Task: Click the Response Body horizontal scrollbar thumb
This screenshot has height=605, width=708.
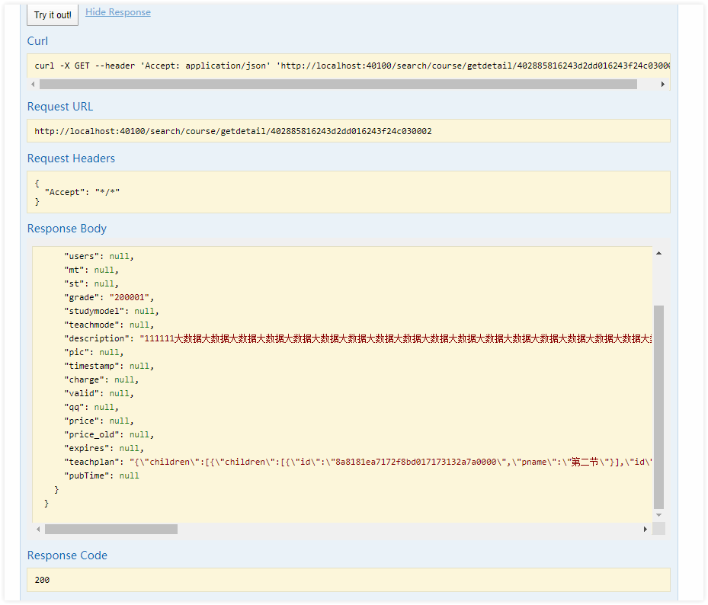Action: [111, 529]
